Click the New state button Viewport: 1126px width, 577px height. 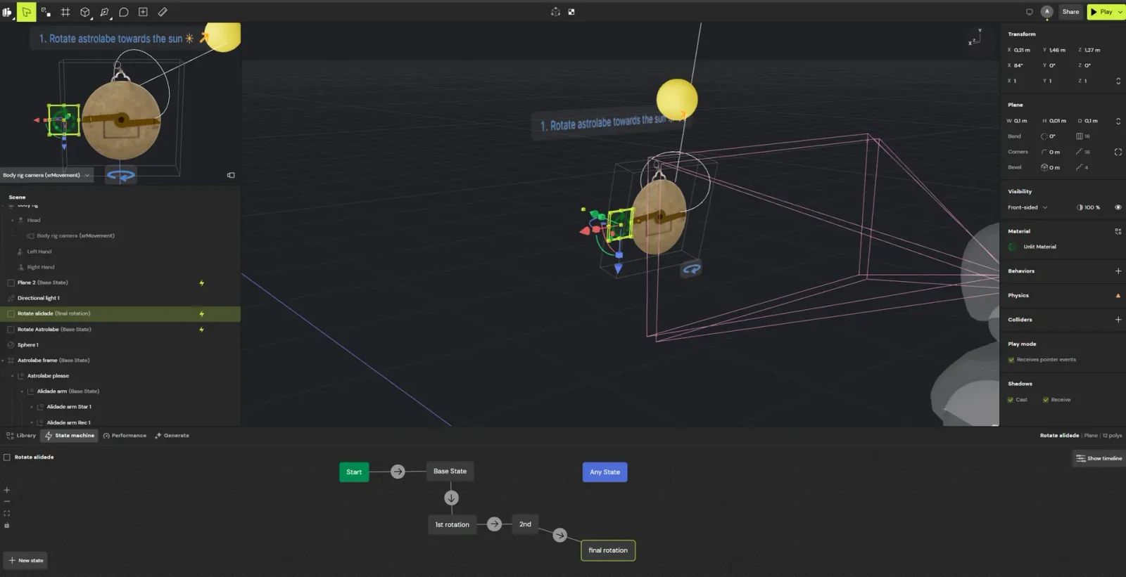tap(26, 560)
